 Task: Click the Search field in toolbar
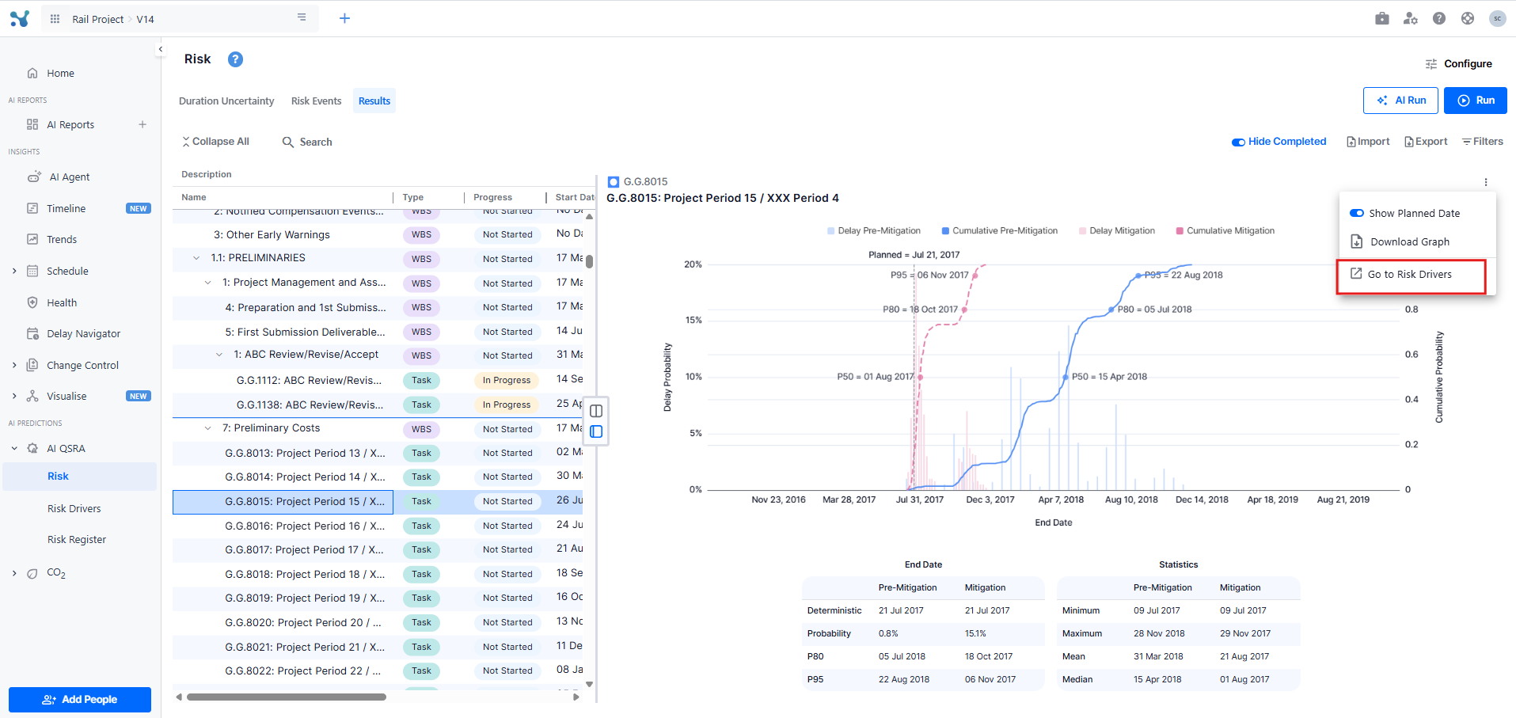pyautogui.click(x=307, y=142)
